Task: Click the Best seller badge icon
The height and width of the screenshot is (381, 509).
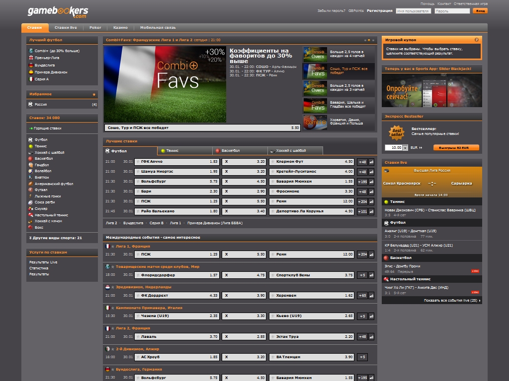Action: [396, 133]
